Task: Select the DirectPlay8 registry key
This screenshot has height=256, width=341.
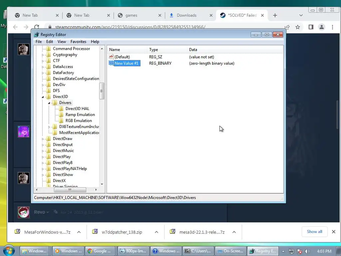Action: click(x=63, y=162)
